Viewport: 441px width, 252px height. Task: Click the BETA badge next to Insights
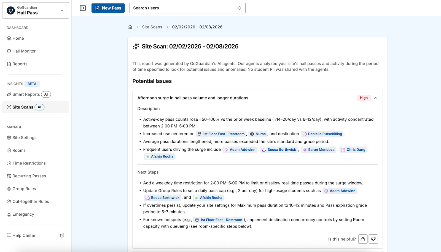tap(32, 84)
